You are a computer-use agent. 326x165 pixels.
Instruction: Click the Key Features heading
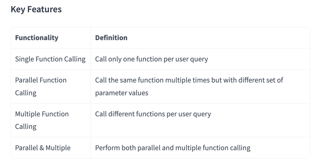pyautogui.click(x=36, y=10)
